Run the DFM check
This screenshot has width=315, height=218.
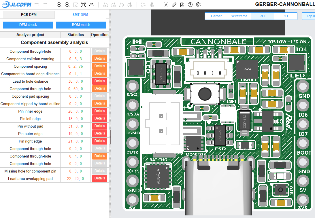click(x=28, y=25)
